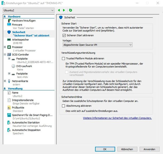Click the Abbrechen button
Screen dimensions: 163x154
point(127,149)
